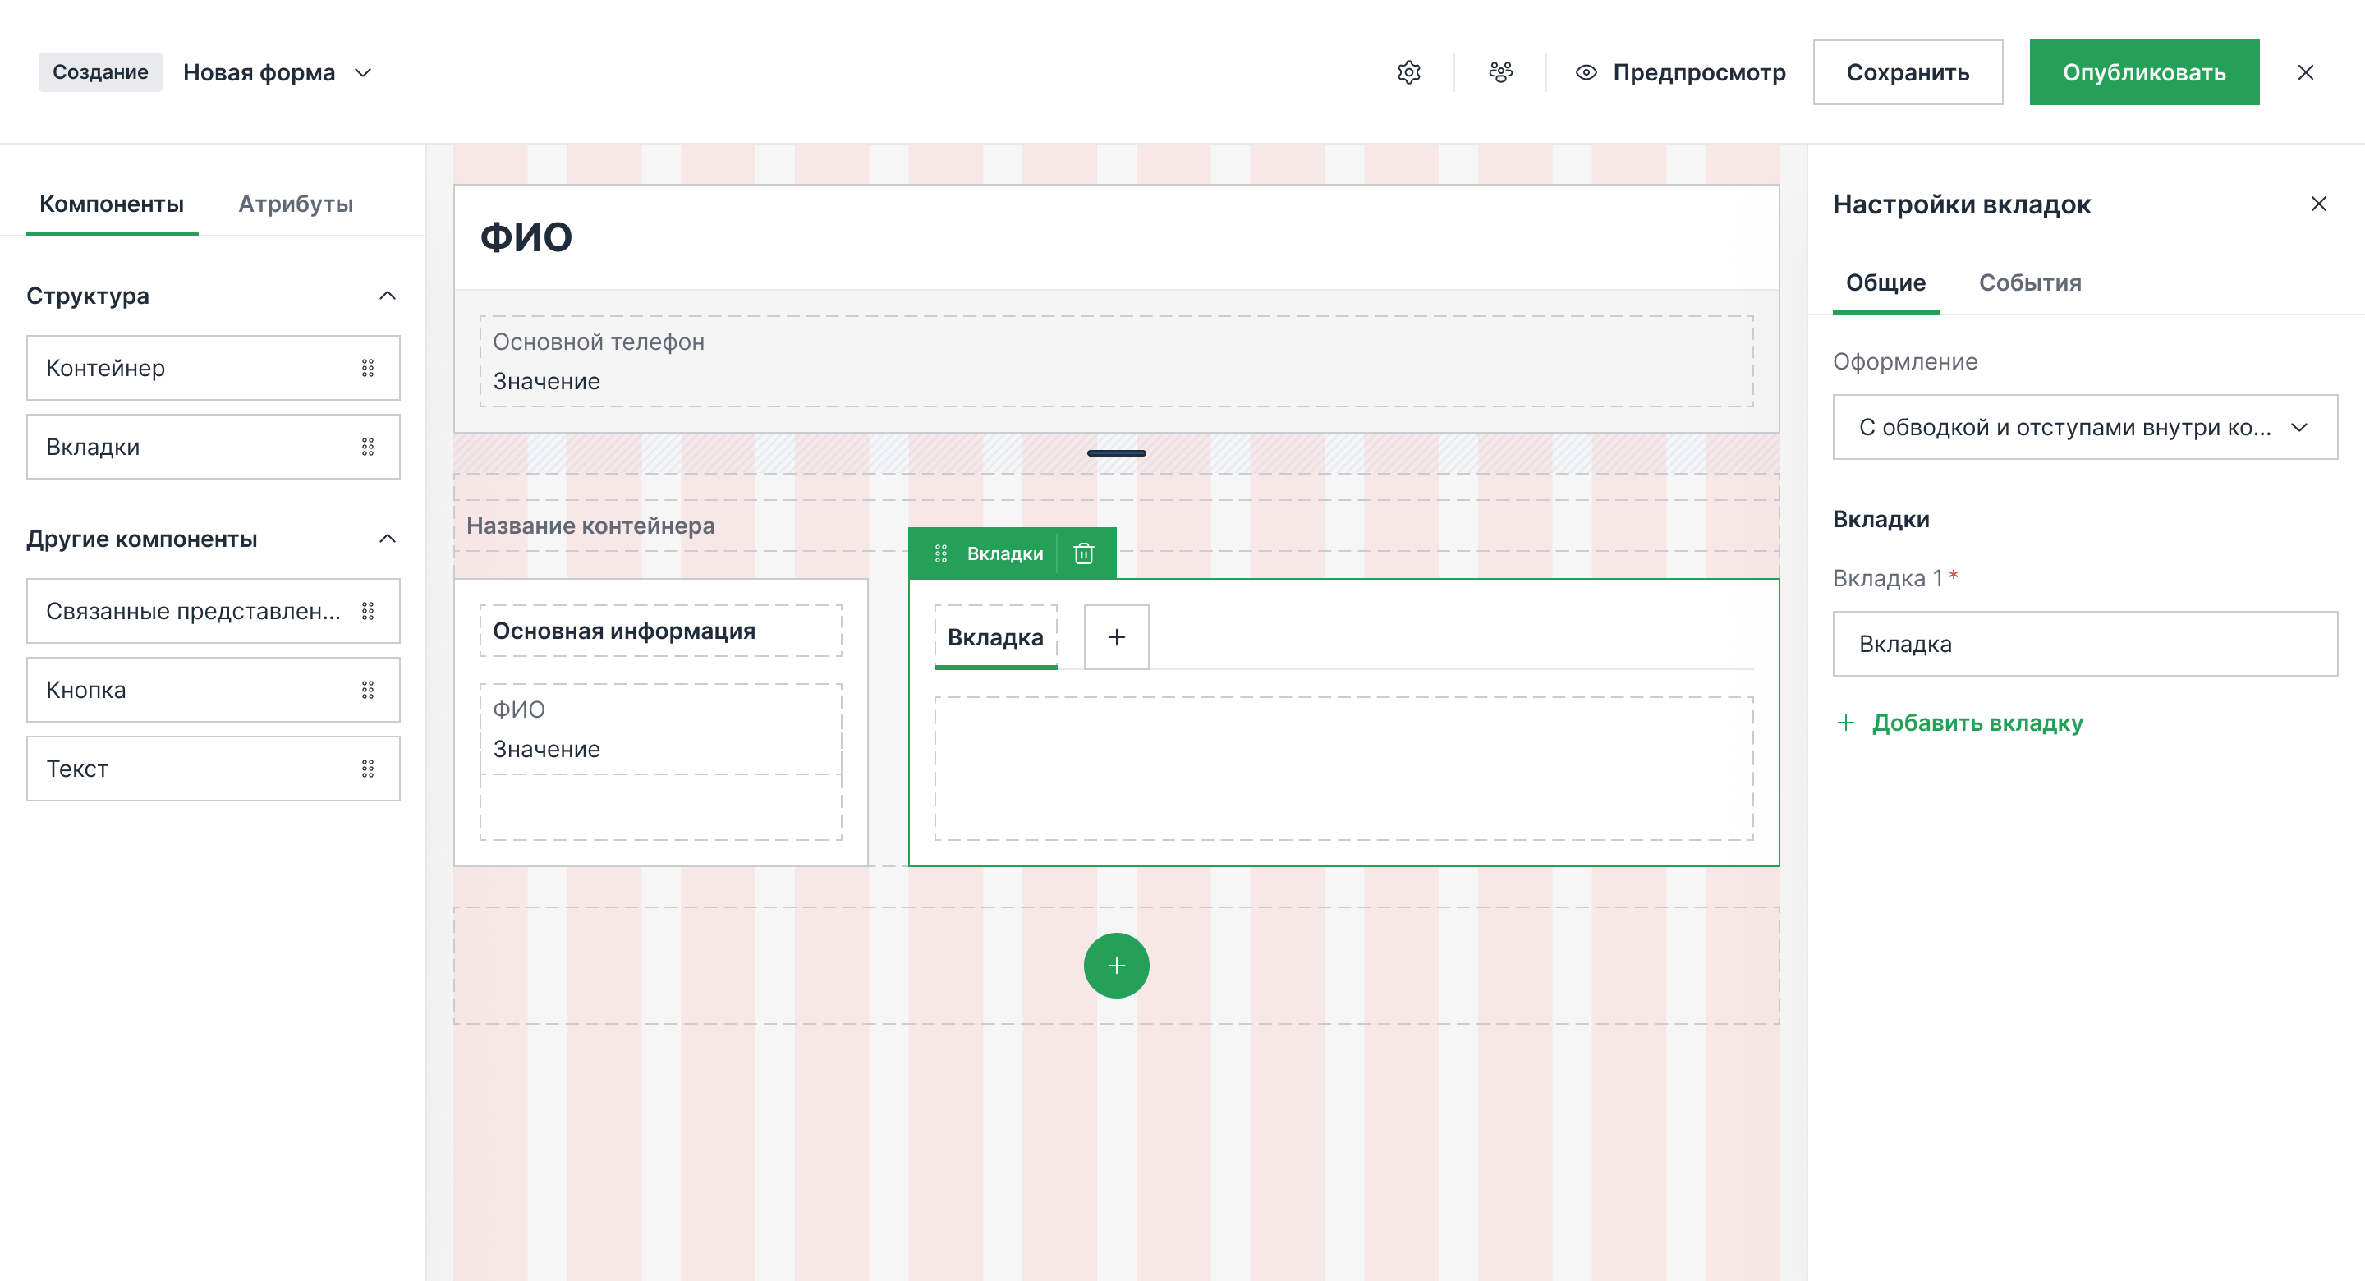This screenshot has height=1281, width=2365.
Task: Open Предпросмотр preview with eye icon
Action: pos(1680,71)
